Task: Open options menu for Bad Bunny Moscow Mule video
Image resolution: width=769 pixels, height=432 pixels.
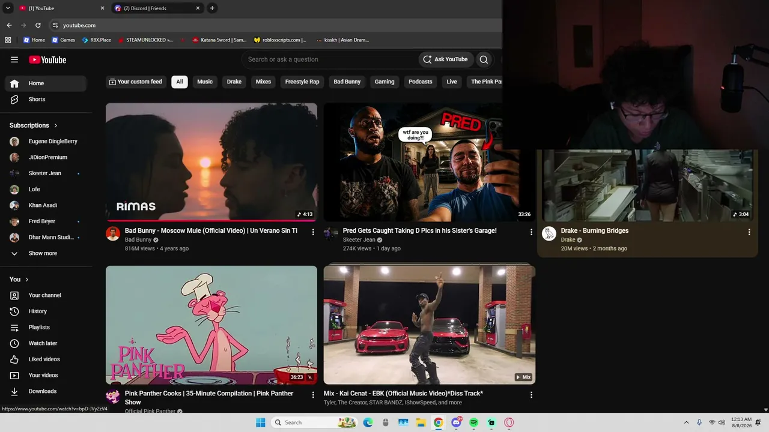Action: click(x=313, y=232)
